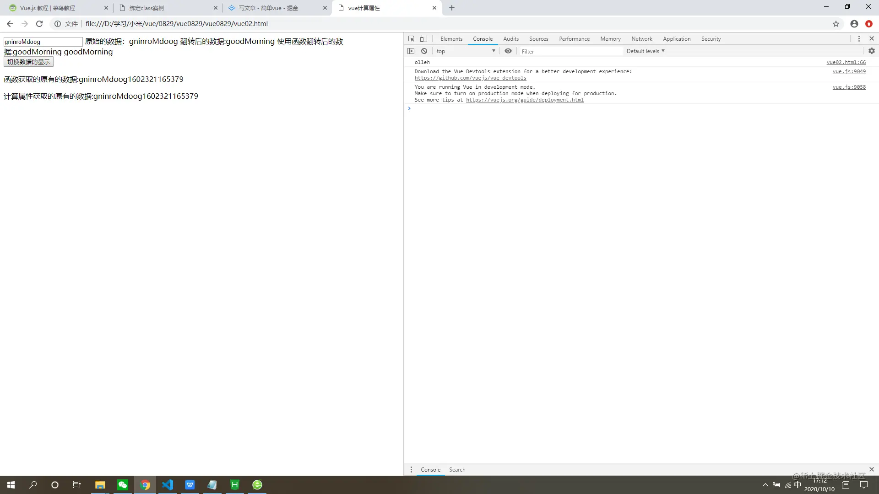
Task: Open Visual Studio Code from taskbar
Action: point(168,485)
